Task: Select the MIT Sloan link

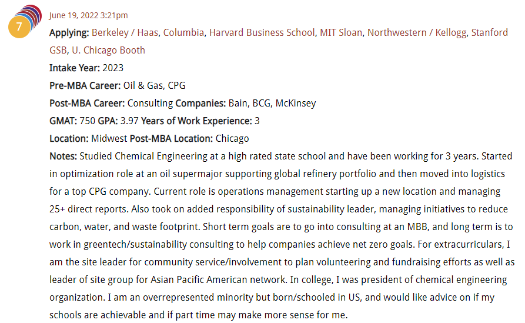Action: coord(341,32)
